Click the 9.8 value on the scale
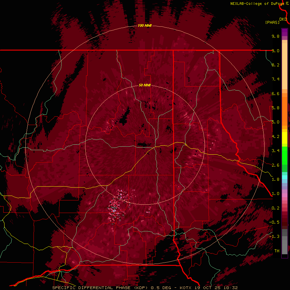 [275, 36]
